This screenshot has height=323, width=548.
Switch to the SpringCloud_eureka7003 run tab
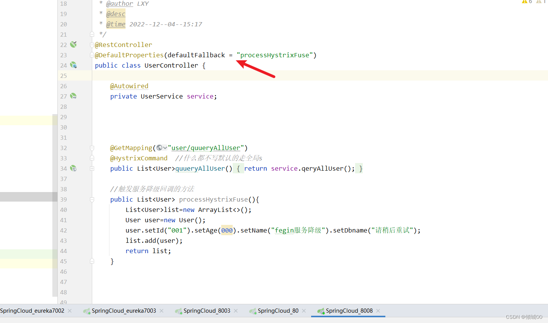point(124,311)
